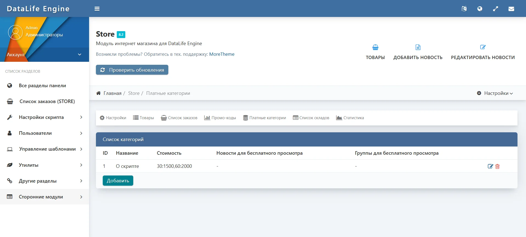
Task: Follow the MoreTheme support link
Action: pyautogui.click(x=222, y=54)
